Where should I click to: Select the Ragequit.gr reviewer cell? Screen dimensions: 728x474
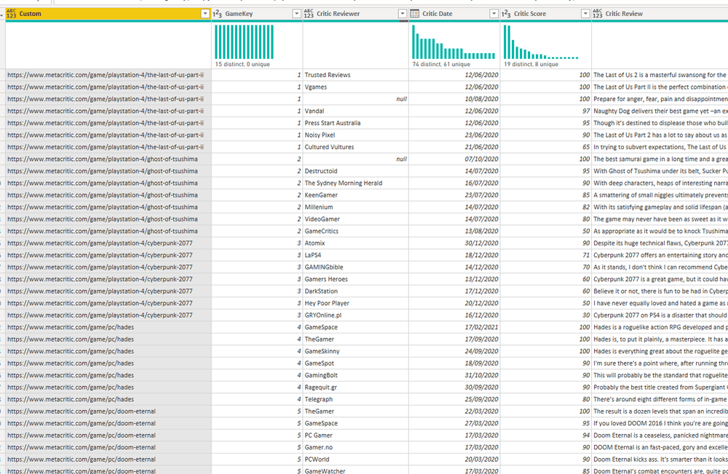pos(356,387)
